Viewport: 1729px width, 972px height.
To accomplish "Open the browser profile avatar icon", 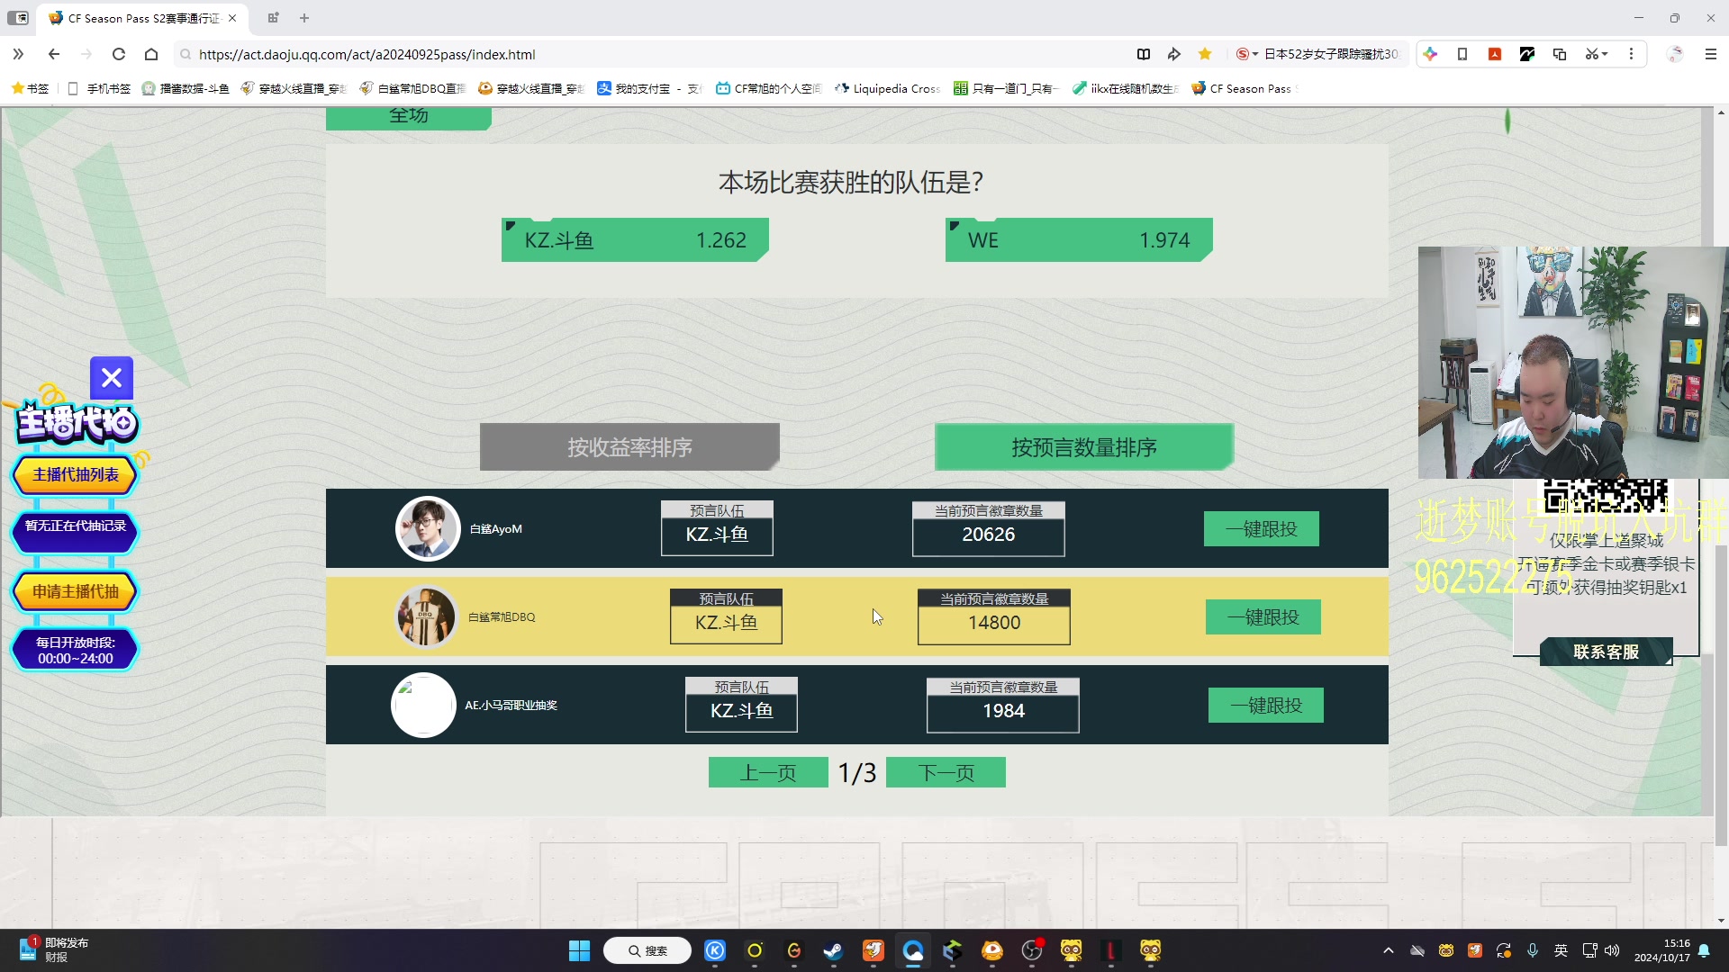I will click(x=1675, y=54).
